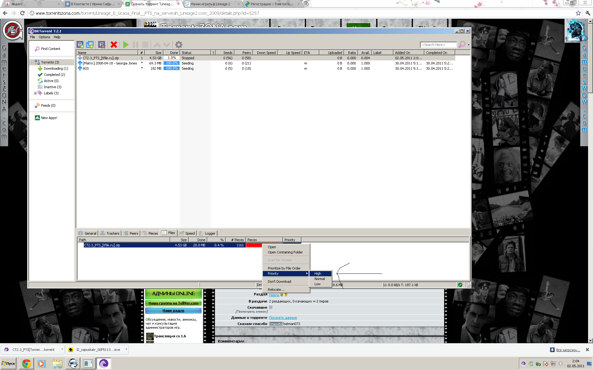Sort torrents by Size column header
The image size is (593, 370).
tap(154, 53)
